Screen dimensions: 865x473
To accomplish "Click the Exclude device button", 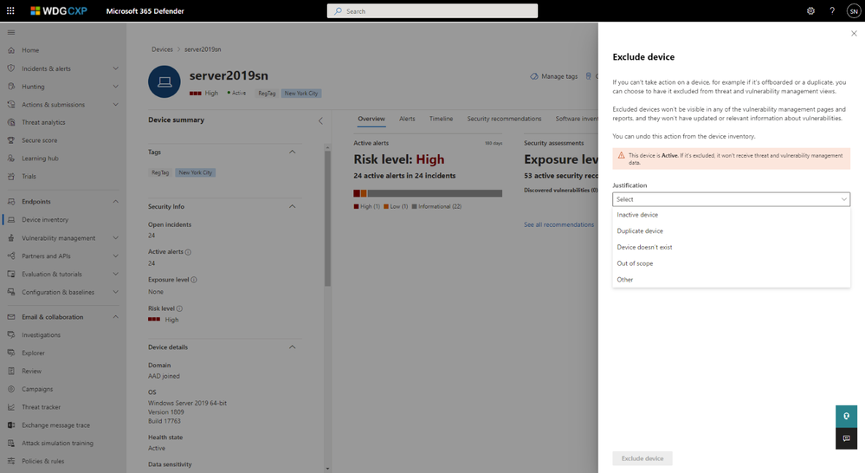I will pos(642,458).
